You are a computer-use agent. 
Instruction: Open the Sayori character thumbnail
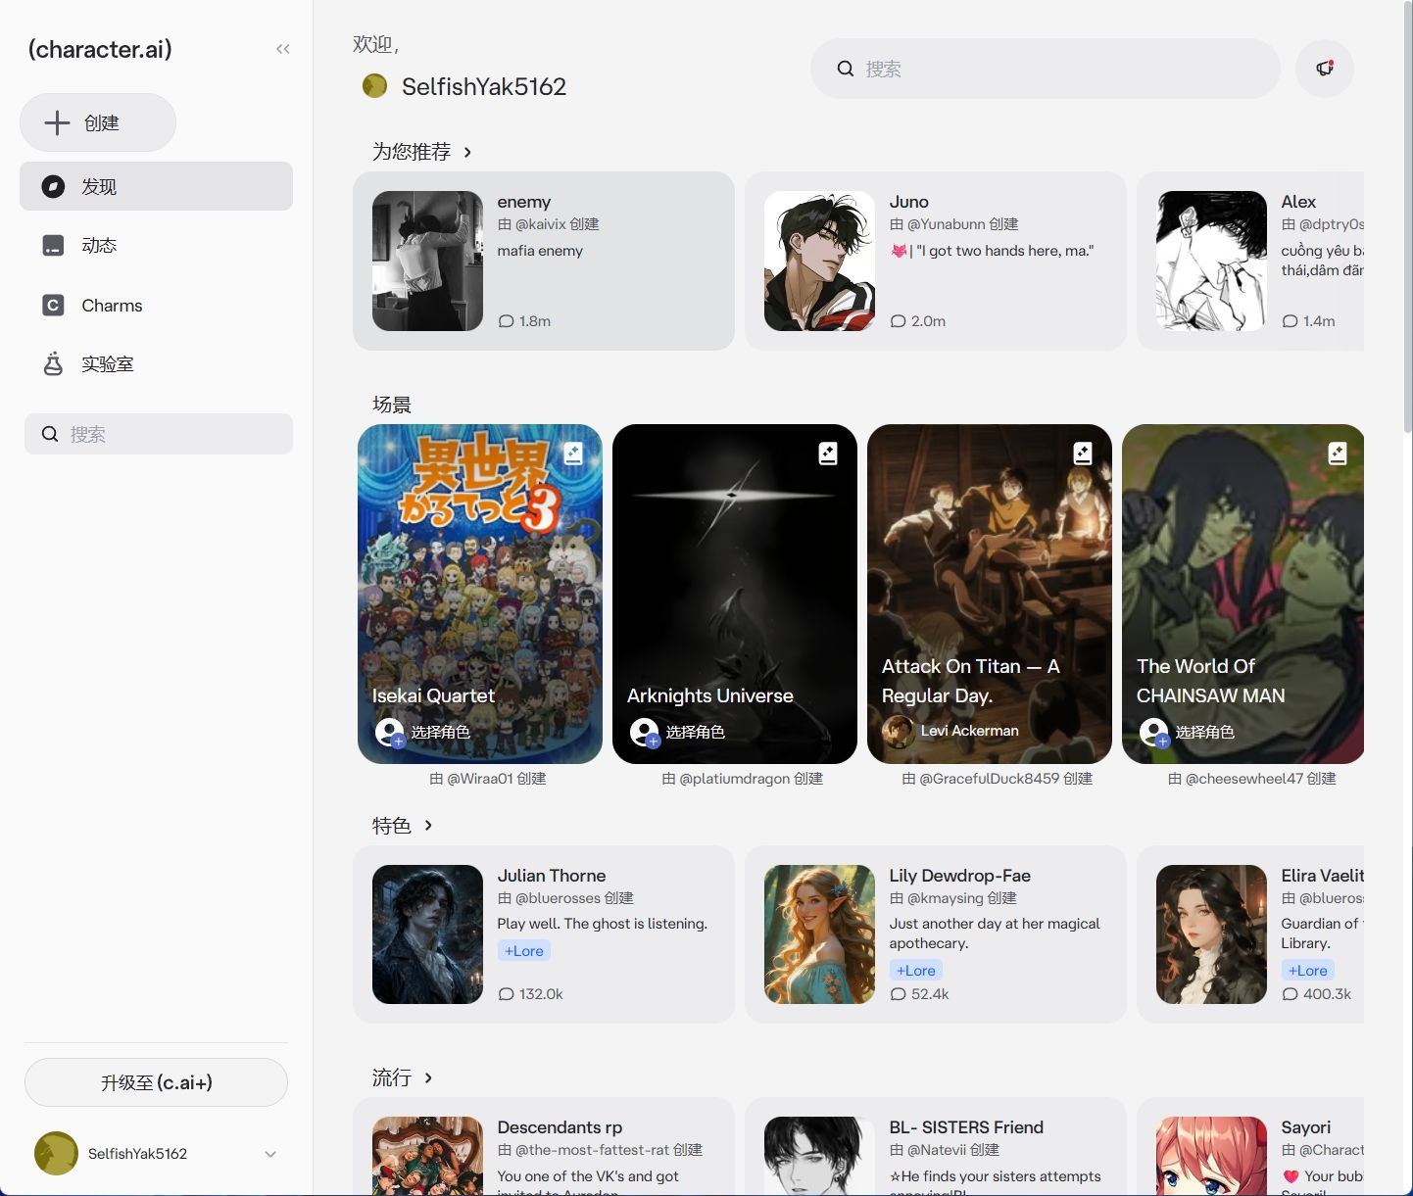pos(1211,1156)
